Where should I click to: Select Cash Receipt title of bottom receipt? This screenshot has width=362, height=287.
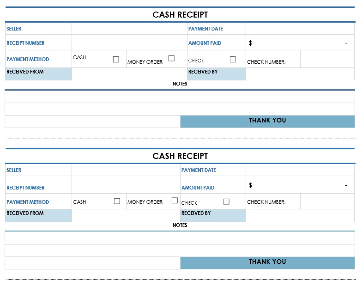click(x=180, y=156)
